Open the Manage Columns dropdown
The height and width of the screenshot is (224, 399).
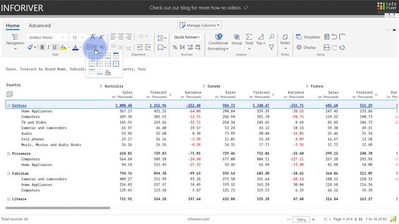pyautogui.click(x=199, y=25)
